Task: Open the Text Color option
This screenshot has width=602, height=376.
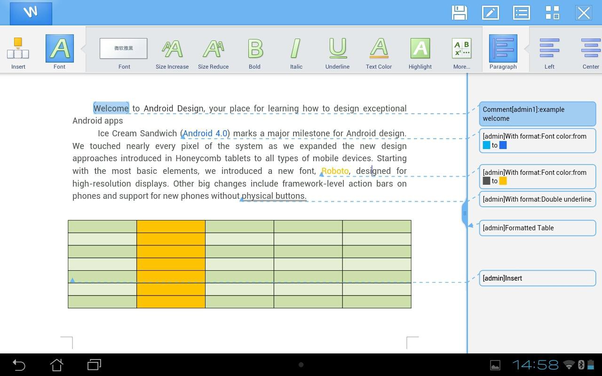Action: [x=379, y=53]
